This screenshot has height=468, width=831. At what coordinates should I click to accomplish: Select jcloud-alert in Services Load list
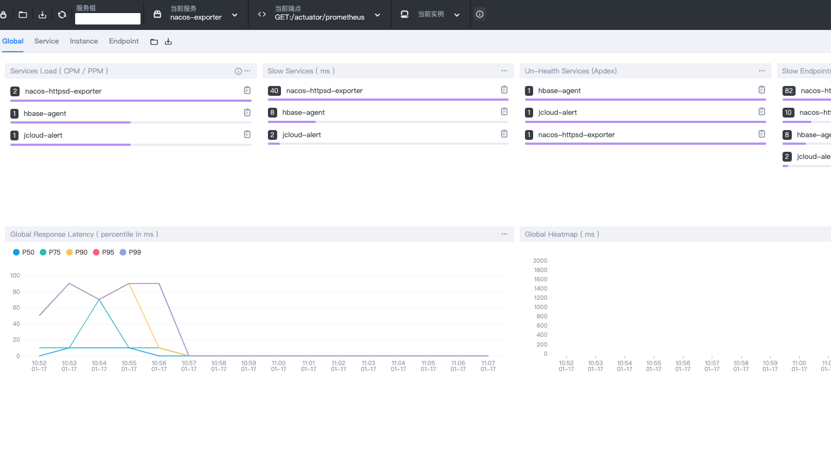(43, 136)
